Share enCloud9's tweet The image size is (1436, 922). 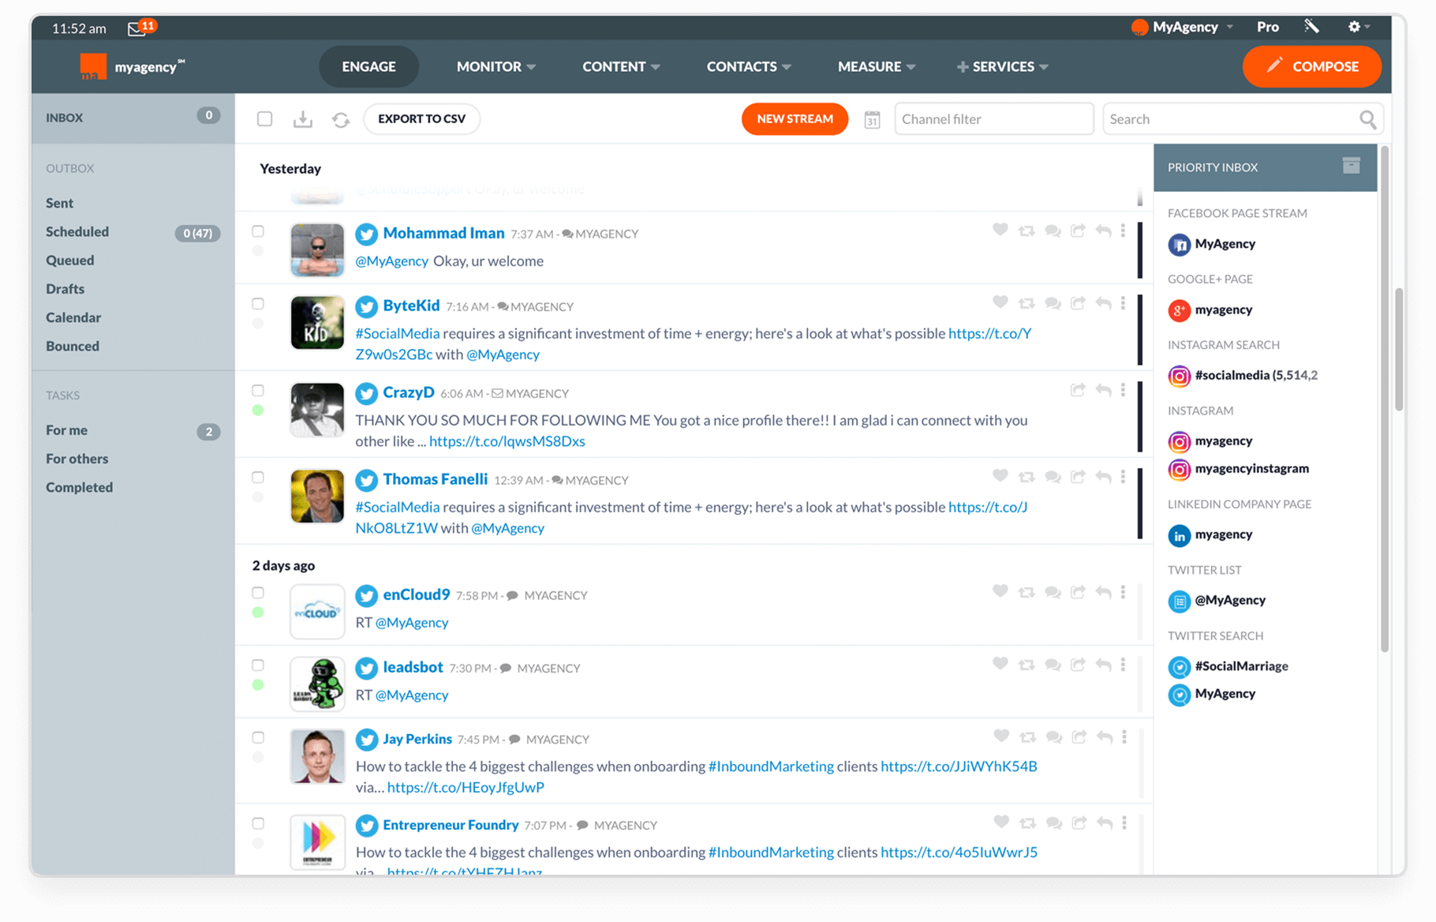[1078, 592]
